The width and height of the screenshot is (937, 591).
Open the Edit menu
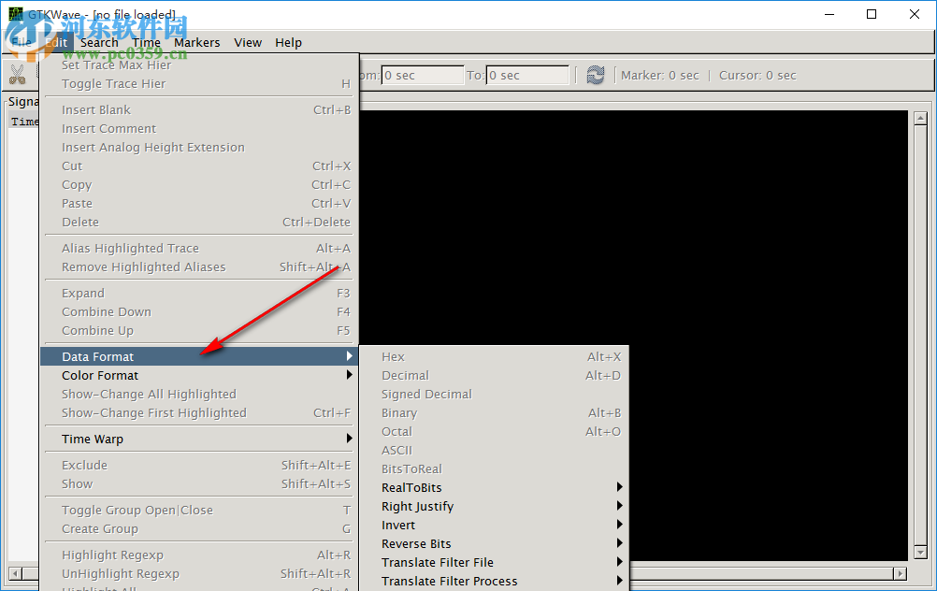pyautogui.click(x=56, y=42)
